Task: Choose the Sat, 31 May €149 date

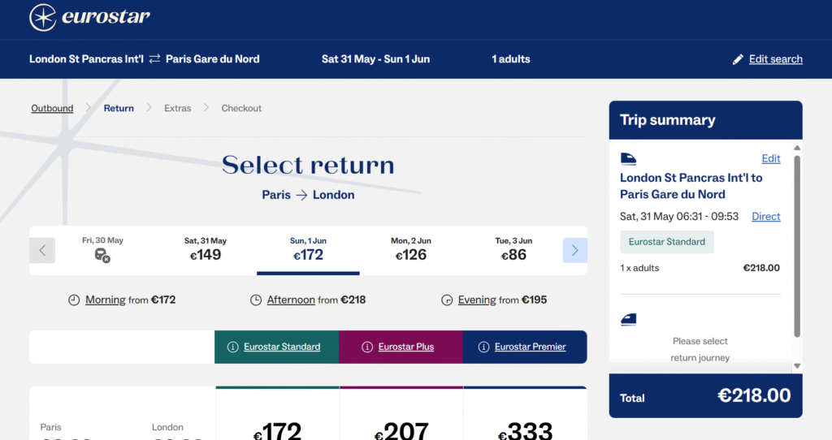Action: coord(206,250)
